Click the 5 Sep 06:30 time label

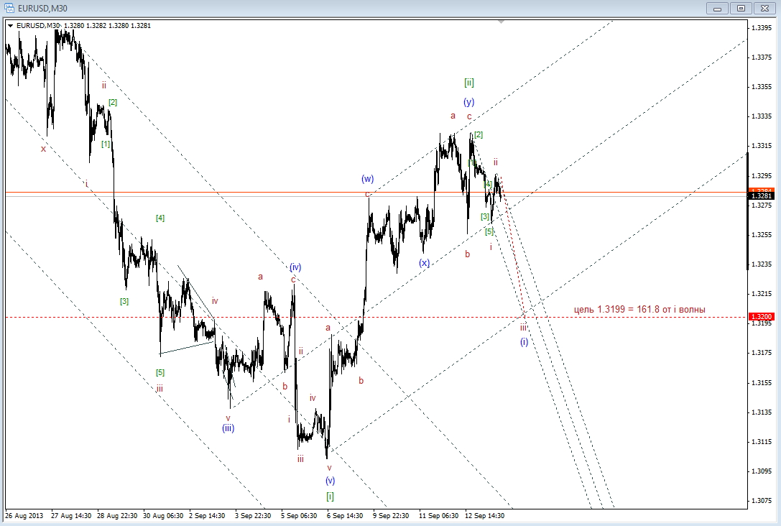click(x=299, y=515)
